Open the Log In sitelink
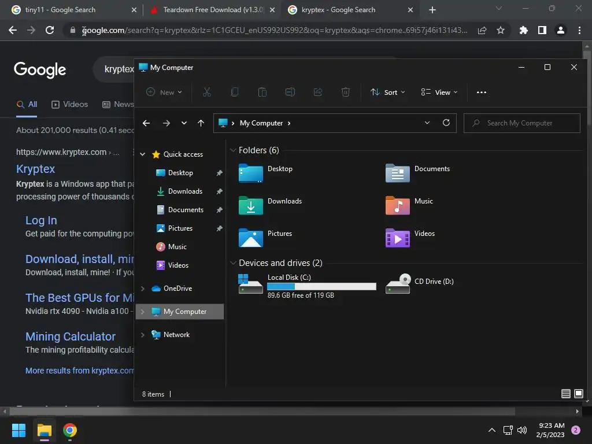The height and width of the screenshot is (444, 592). coord(41,220)
